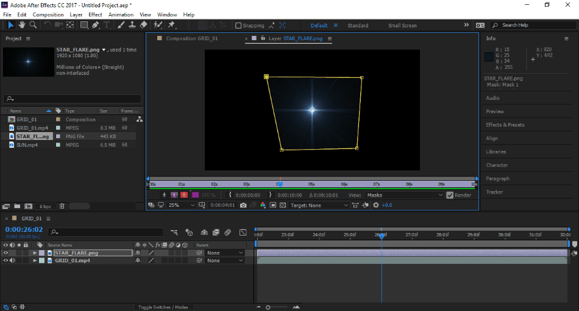Image resolution: width=579 pixels, height=311 pixels.
Task: Open the Character panel
Action: (x=497, y=165)
